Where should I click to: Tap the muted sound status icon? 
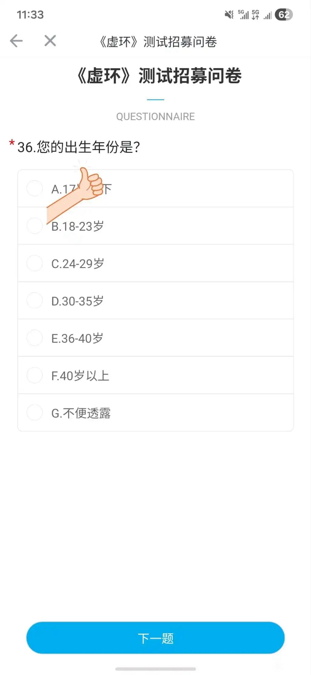(229, 15)
